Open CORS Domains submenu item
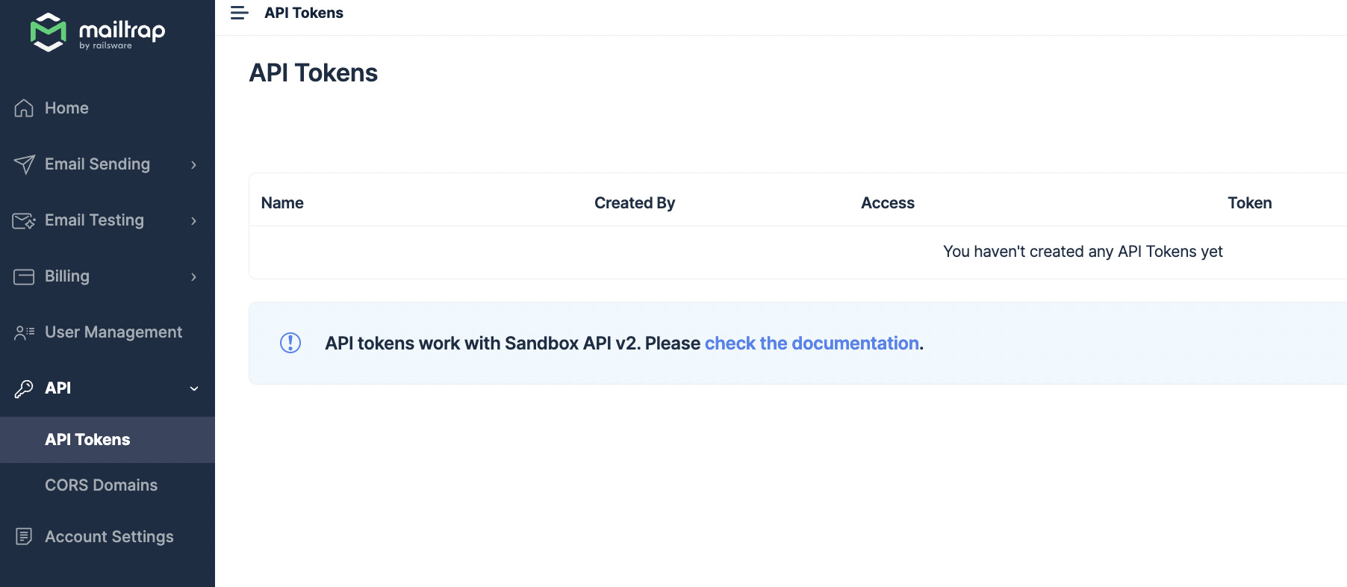This screenshot has height=587, width=1347. [x=101, y=485]
